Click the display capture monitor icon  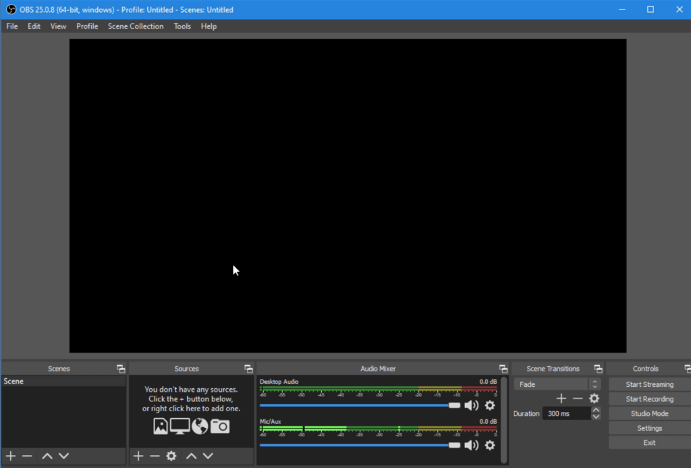[179, 426]
